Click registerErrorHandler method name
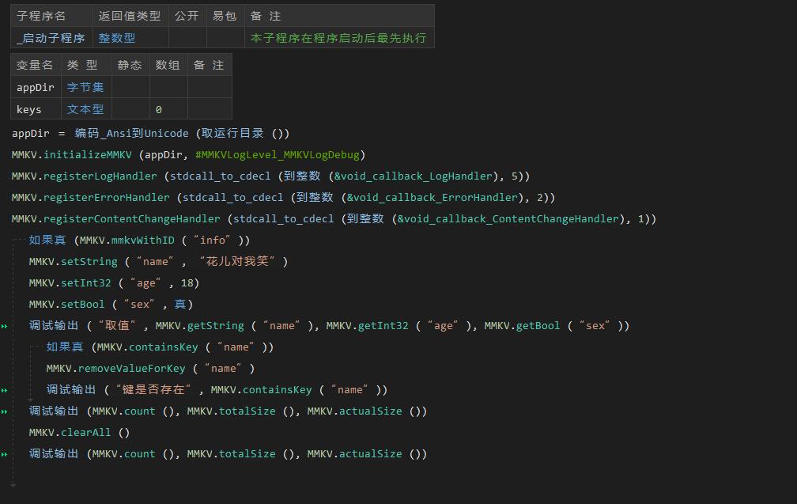 (x=106, y=197)
